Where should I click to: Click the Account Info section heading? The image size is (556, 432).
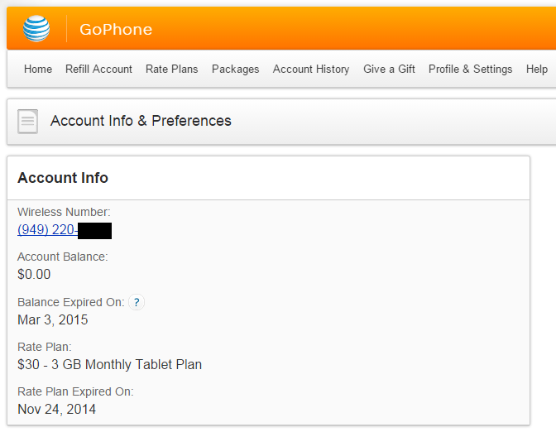pos(63,177)
